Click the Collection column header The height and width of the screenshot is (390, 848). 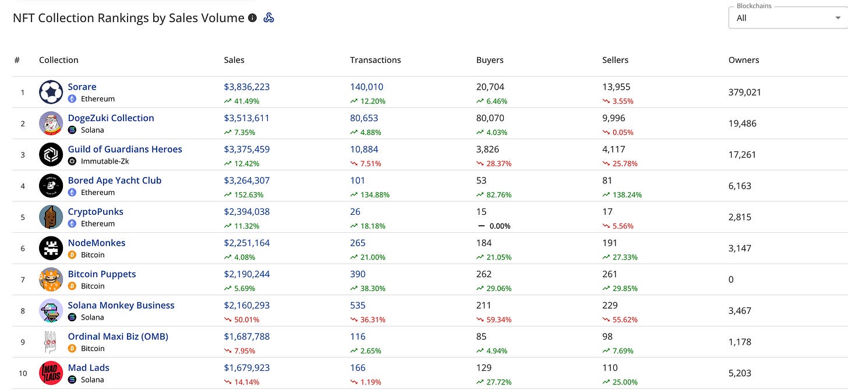(59, 60)
